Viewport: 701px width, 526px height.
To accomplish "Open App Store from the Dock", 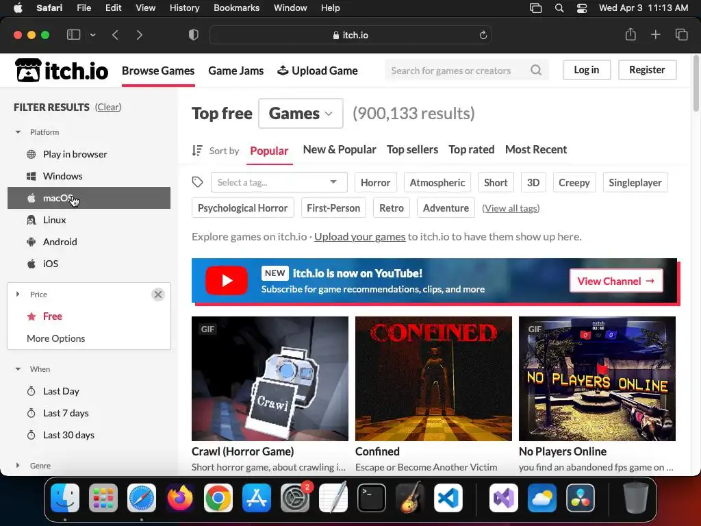I will (x=257, y=498).
